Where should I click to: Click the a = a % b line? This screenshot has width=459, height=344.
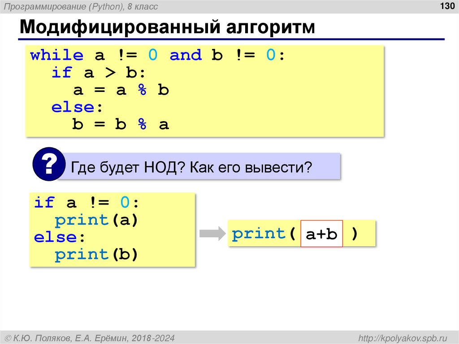120,89
